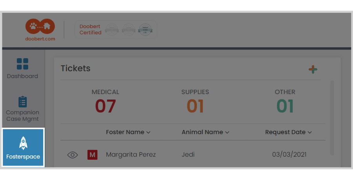Screen dimensions: 353x180
Task: Open the Margarita Perez foster name
Action: pos(131,155)
